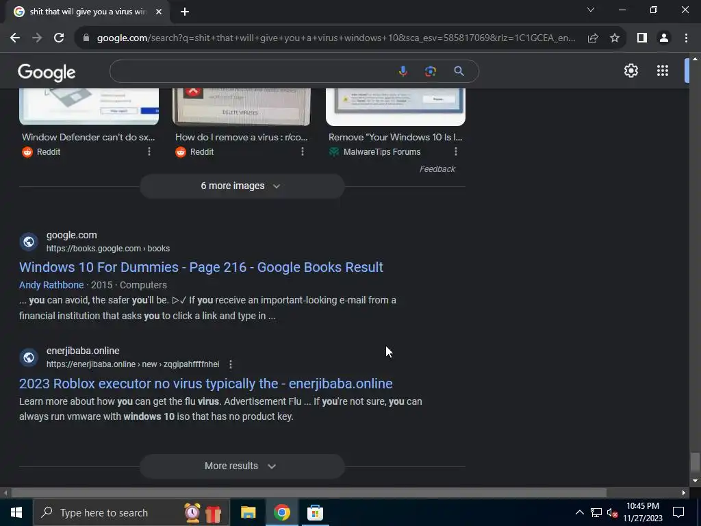Open options for MalwareTips Forums image

[455, 151]
